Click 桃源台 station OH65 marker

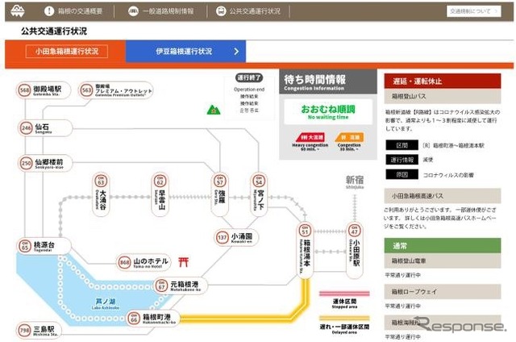click(44, 246)
